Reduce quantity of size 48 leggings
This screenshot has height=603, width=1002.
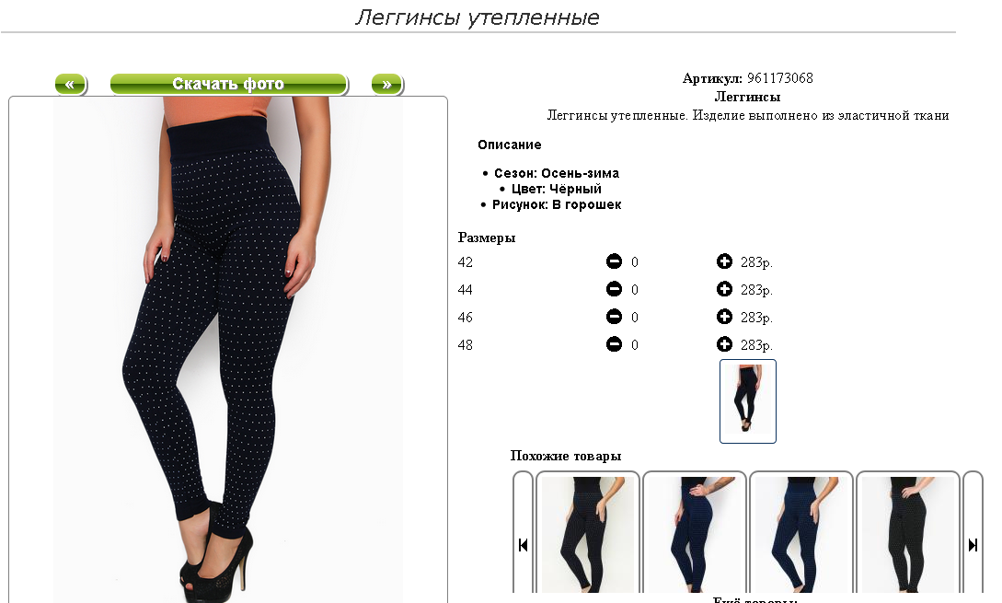(614, 344)
